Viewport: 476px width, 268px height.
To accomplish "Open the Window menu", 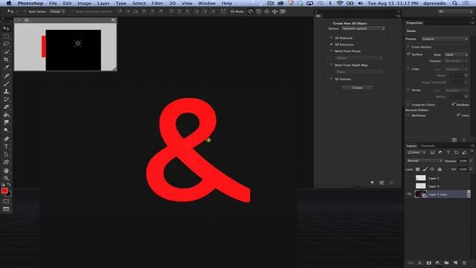I will click(x=207, y=3).
